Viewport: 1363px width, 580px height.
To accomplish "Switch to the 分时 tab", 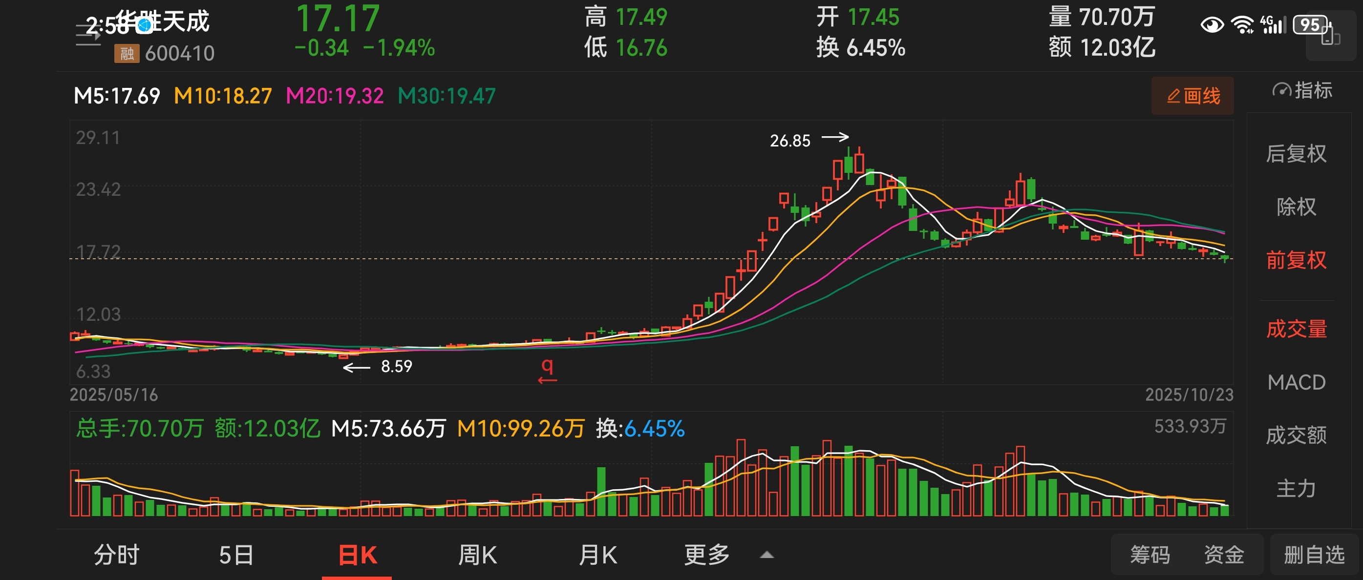I will pyautogui.click(x=116, y=555).
